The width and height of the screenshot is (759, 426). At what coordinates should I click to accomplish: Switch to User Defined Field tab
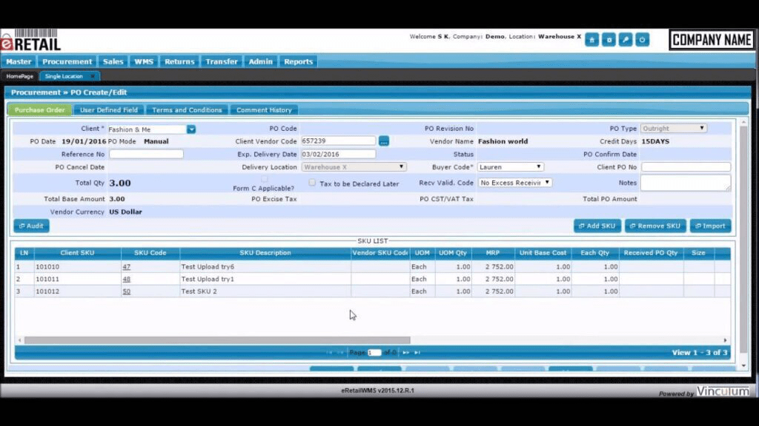109,110
